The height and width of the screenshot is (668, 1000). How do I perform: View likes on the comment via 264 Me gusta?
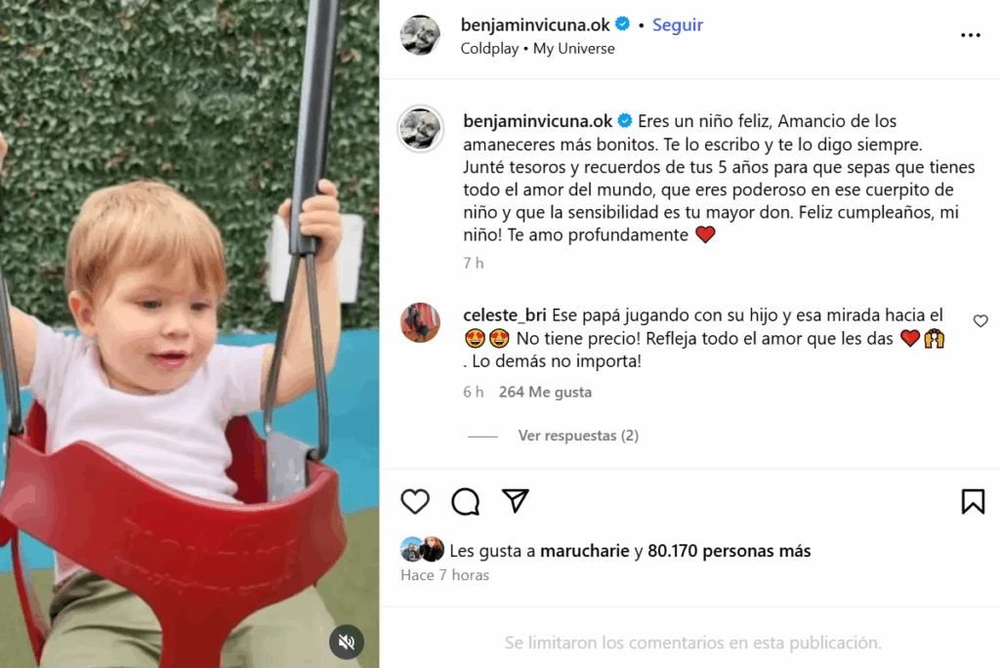[545, 392]
